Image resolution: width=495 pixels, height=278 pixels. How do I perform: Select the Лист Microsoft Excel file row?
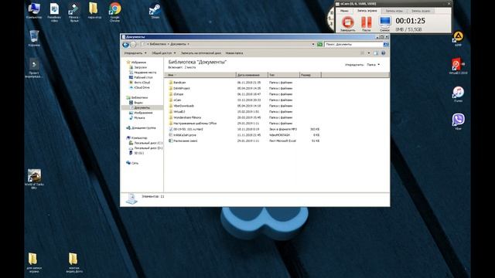(244, 141)
